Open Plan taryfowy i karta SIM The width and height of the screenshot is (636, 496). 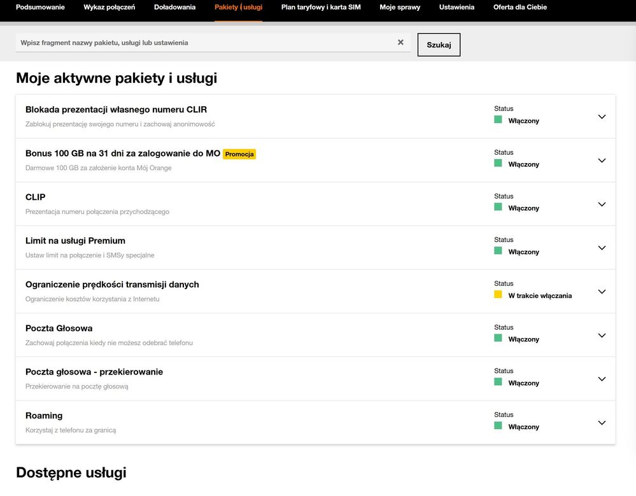(321, 7)
